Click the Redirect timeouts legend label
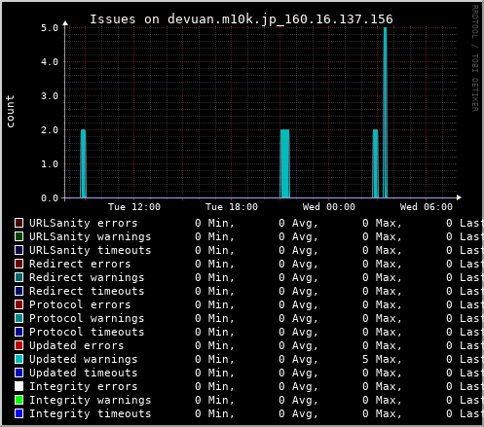Image resolution: width=484 pixels, height=427 pixels. coord(87,291)
